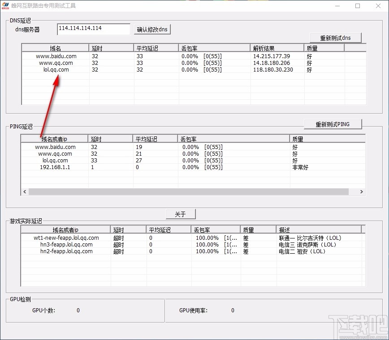Click the 域名 column header in DNS table
389x340 pixels.
point(55,47)
